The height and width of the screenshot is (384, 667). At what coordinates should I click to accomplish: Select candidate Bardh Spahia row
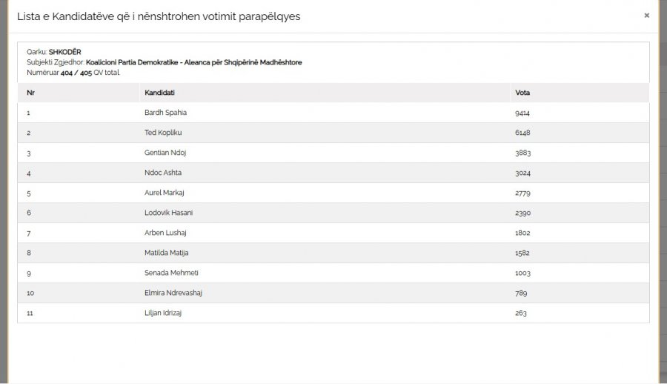coord(333,113)
